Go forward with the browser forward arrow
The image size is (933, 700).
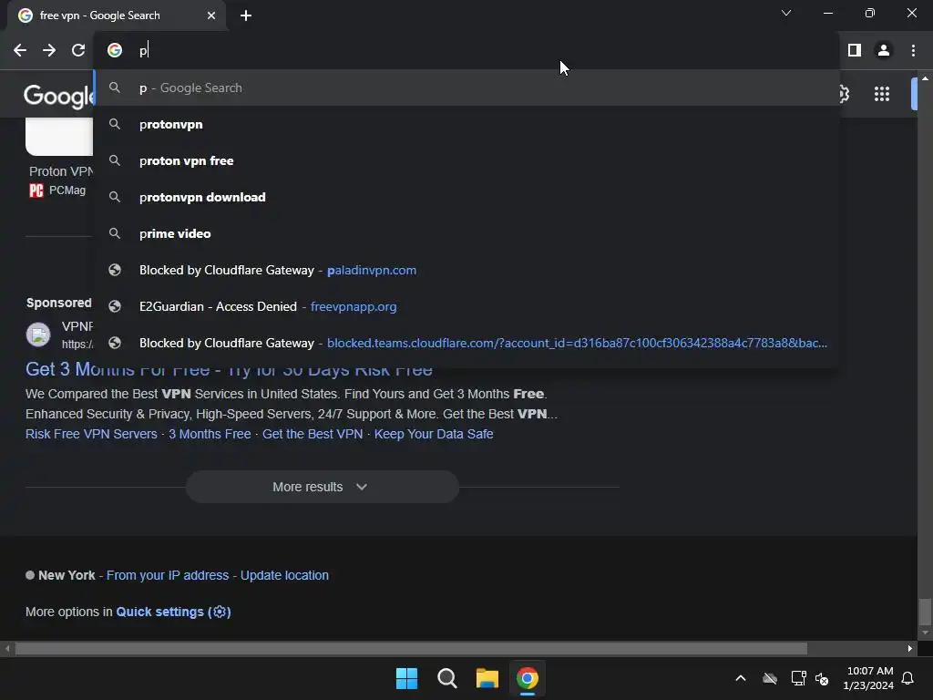click(49, 51)
